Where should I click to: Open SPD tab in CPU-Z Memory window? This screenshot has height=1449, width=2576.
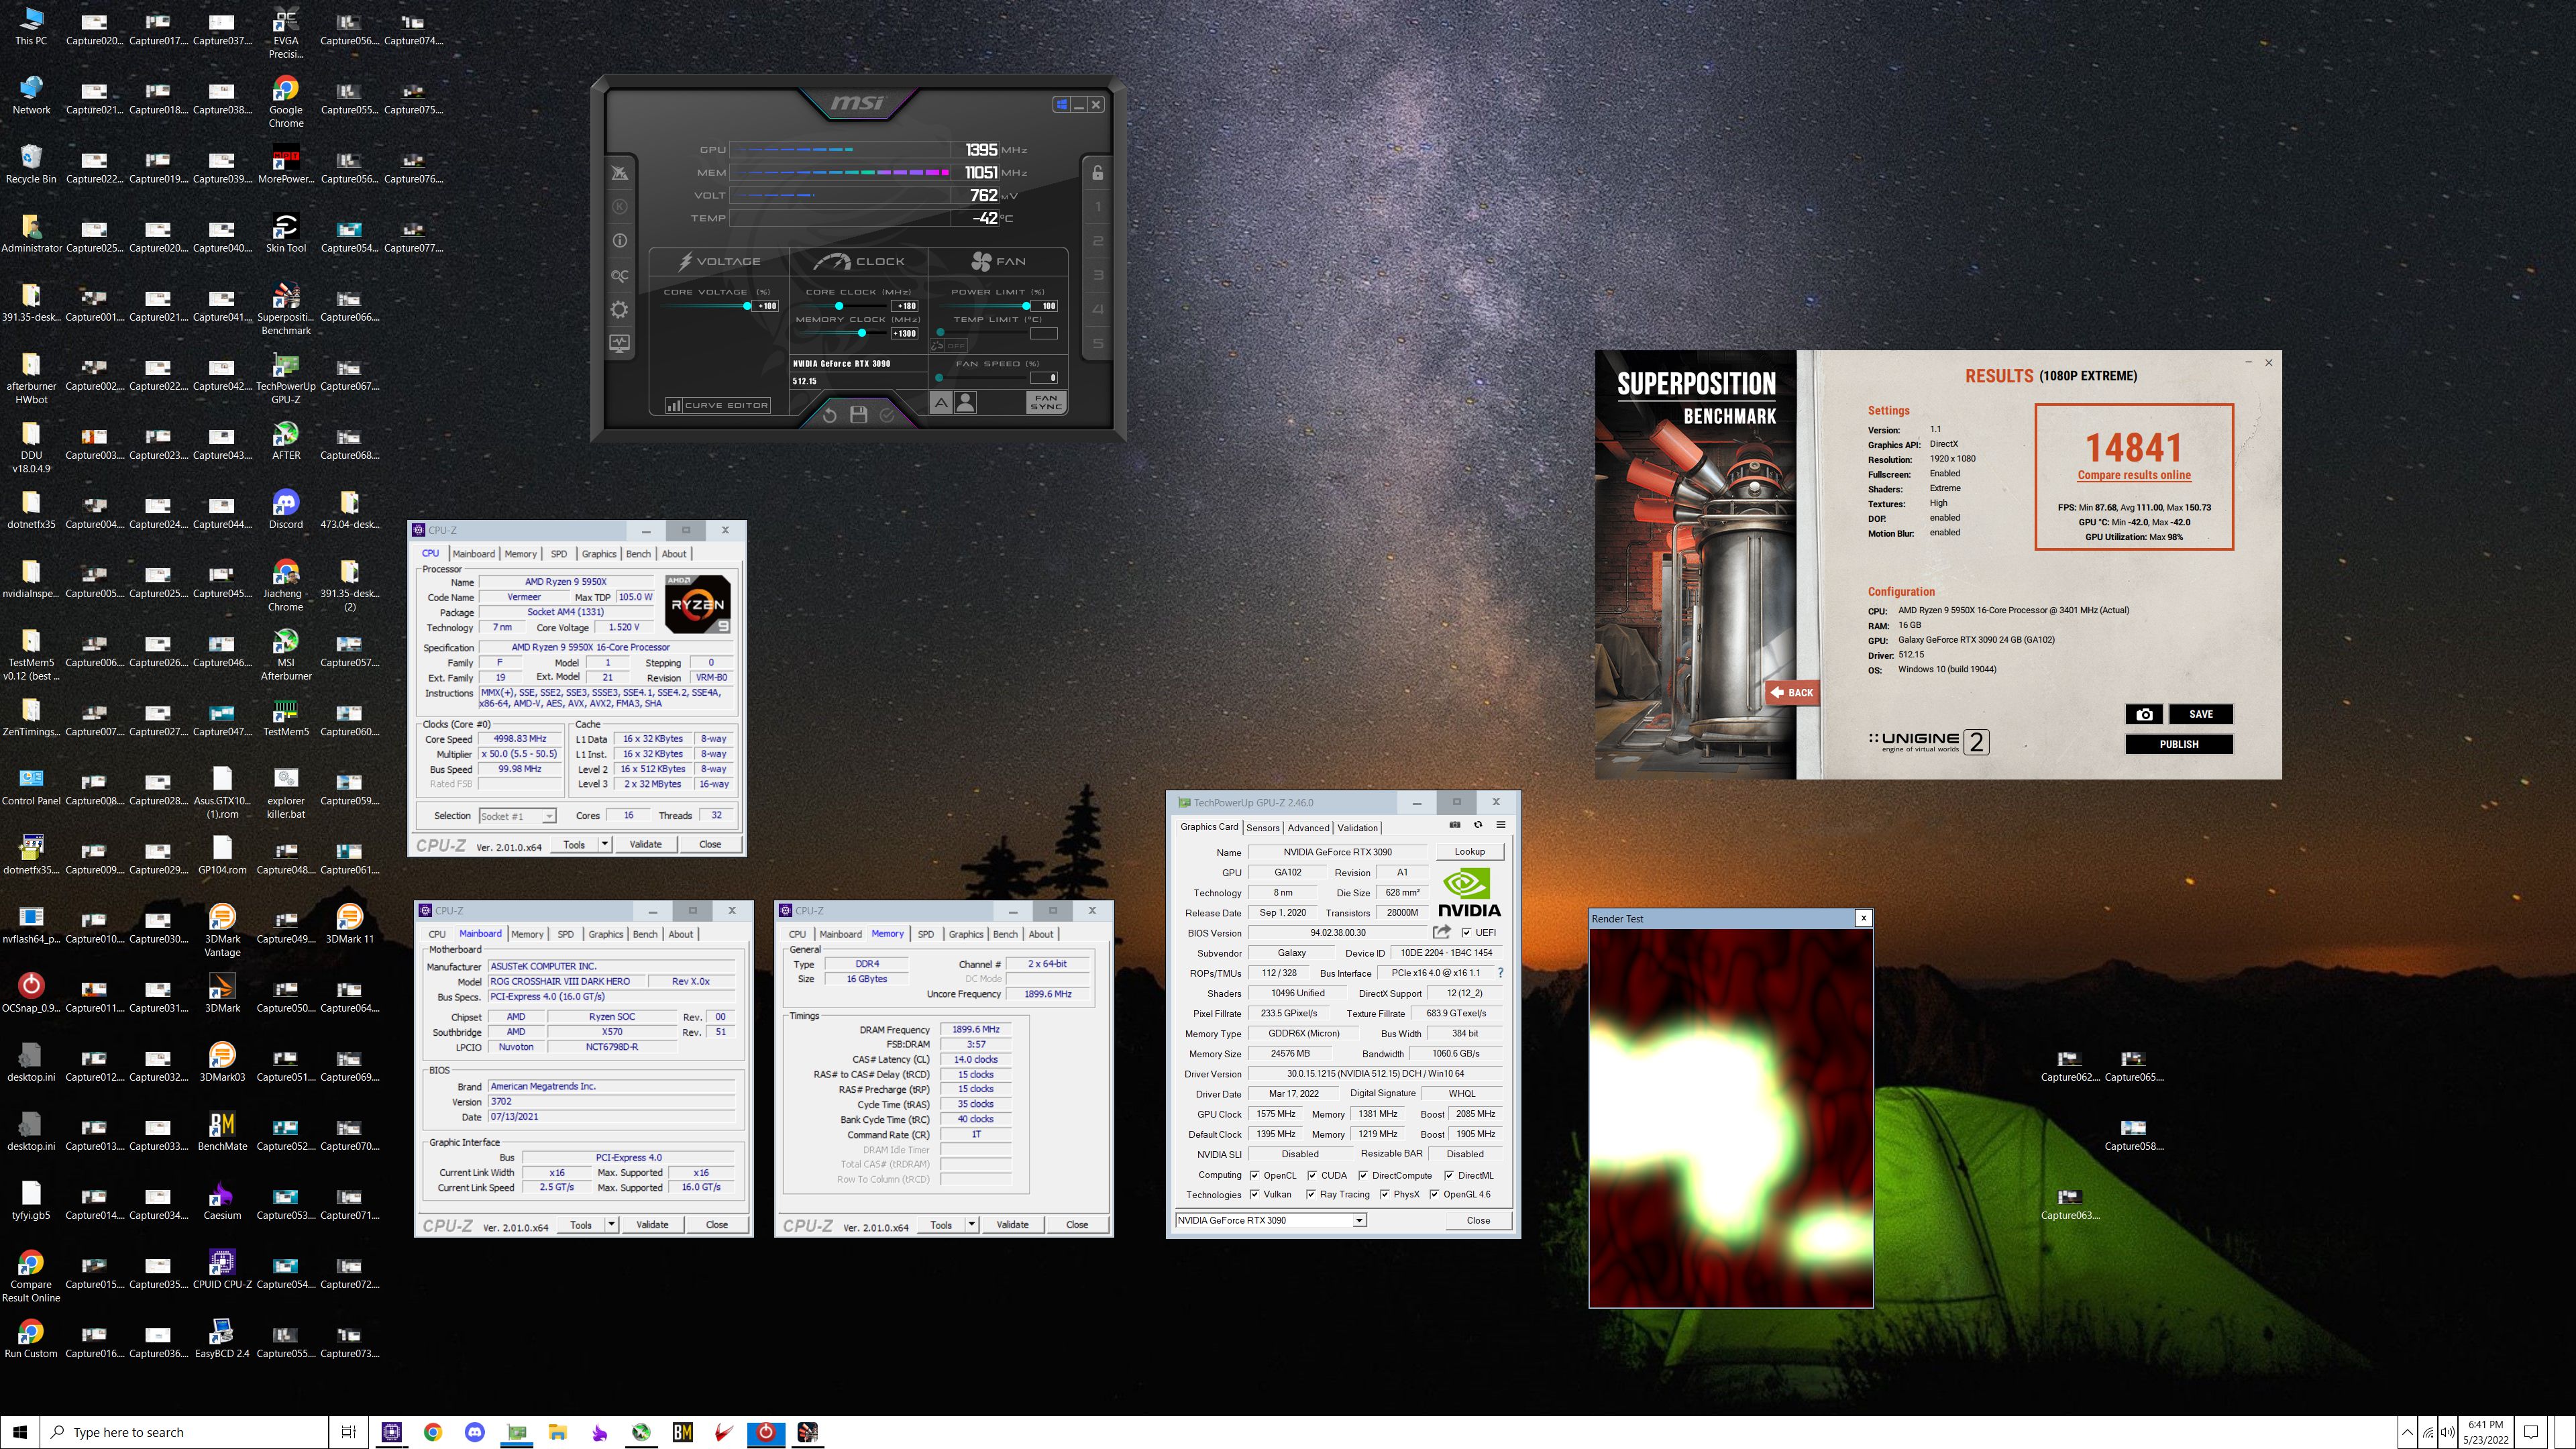925,934
